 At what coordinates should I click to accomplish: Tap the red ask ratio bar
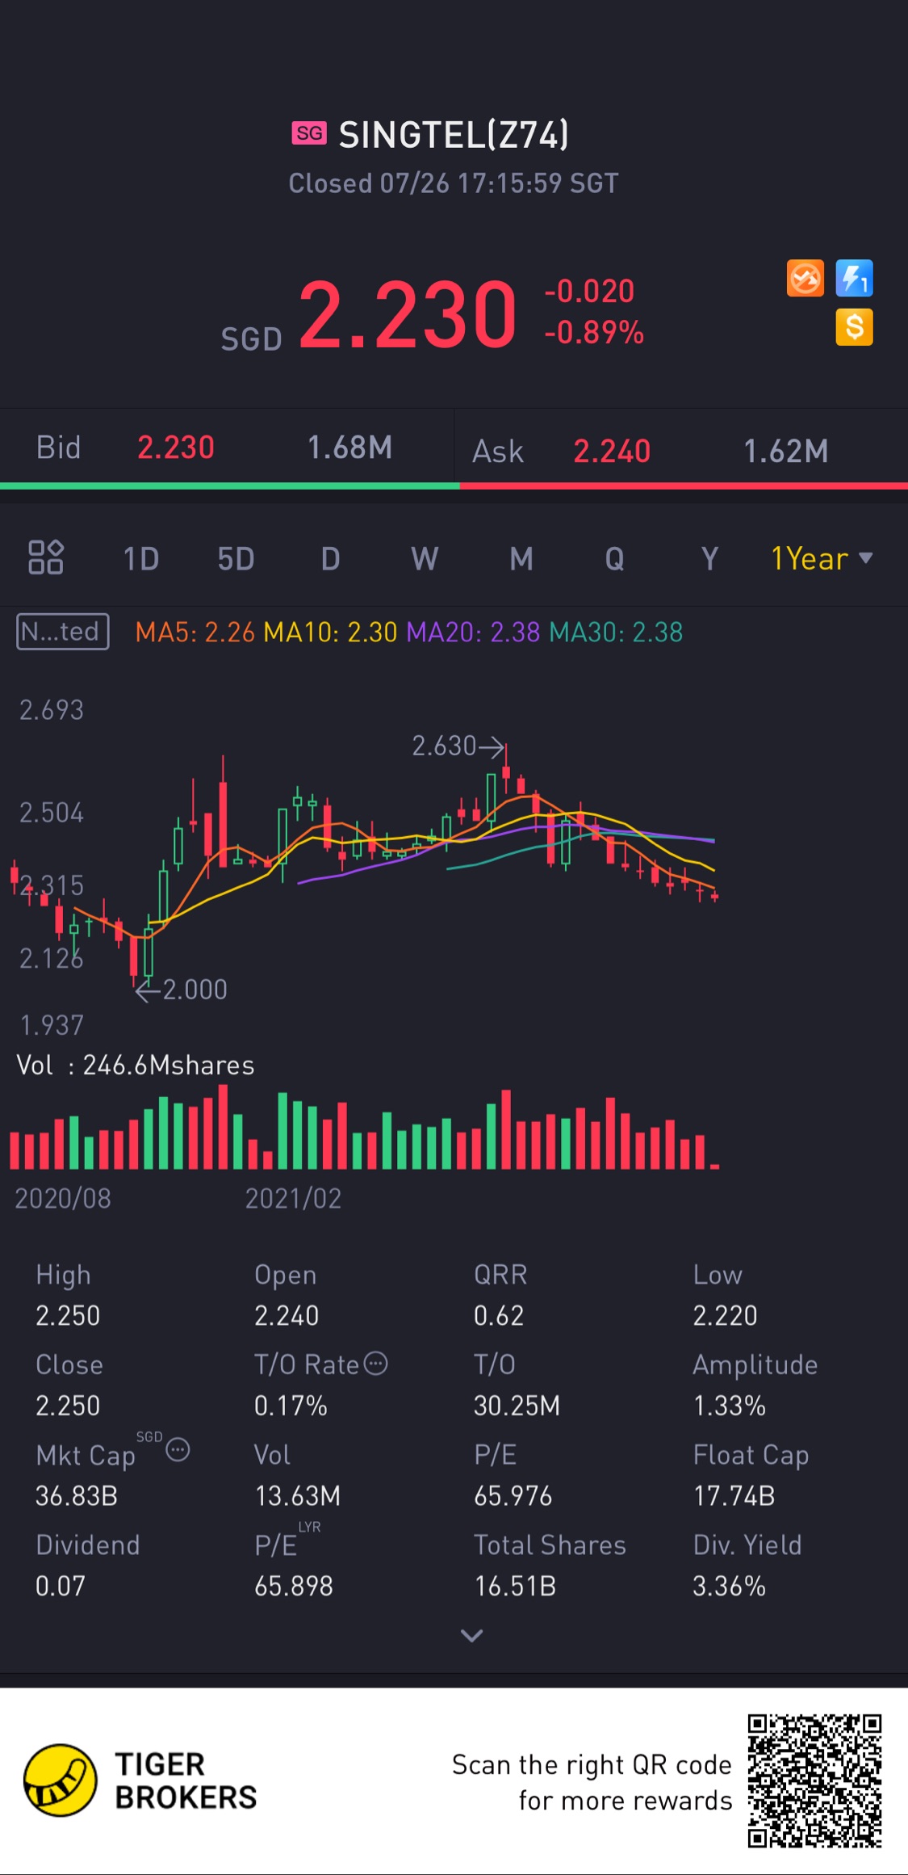[x=684, y=486]
